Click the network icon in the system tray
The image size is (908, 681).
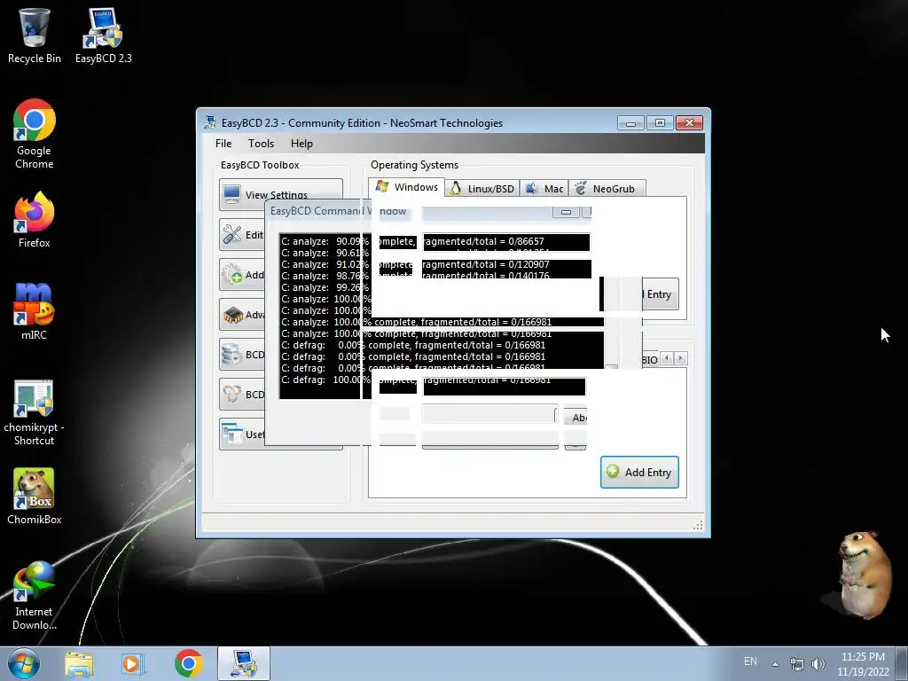click(x=797, y=664)
